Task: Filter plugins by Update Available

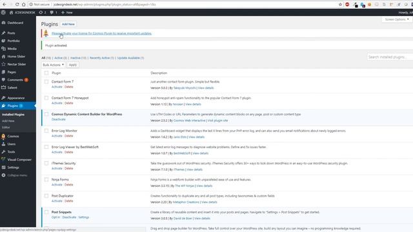Action: pyautogui.click(x=130, y=58)
